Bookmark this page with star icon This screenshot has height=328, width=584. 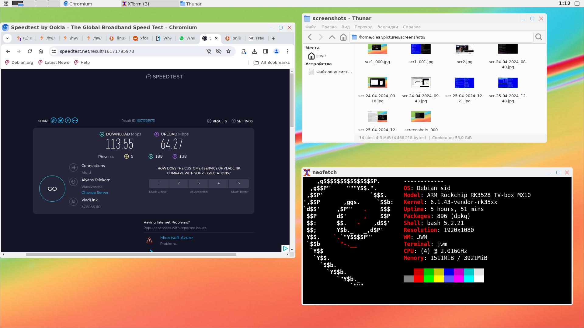(x=228, y=51)
